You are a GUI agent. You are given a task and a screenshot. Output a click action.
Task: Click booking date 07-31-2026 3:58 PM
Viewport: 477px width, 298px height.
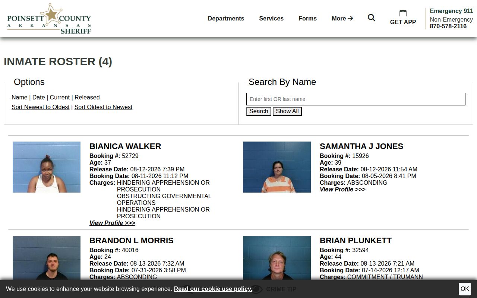pos(159,270)
